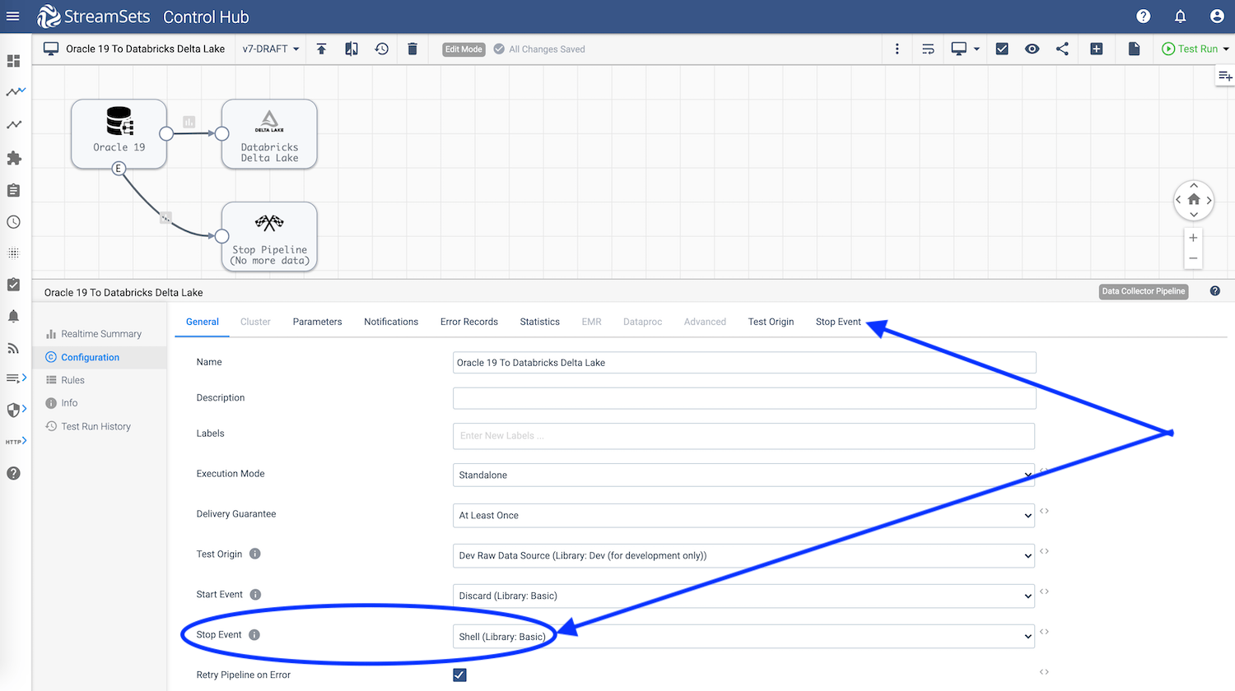Click the canvas home recenter icon
Image resolution: width=1235 pixels, height=691 pixels.
click(1194, 200)
